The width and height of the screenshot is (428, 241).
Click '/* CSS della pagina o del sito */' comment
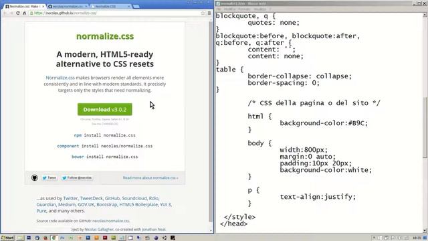[314, 103]
